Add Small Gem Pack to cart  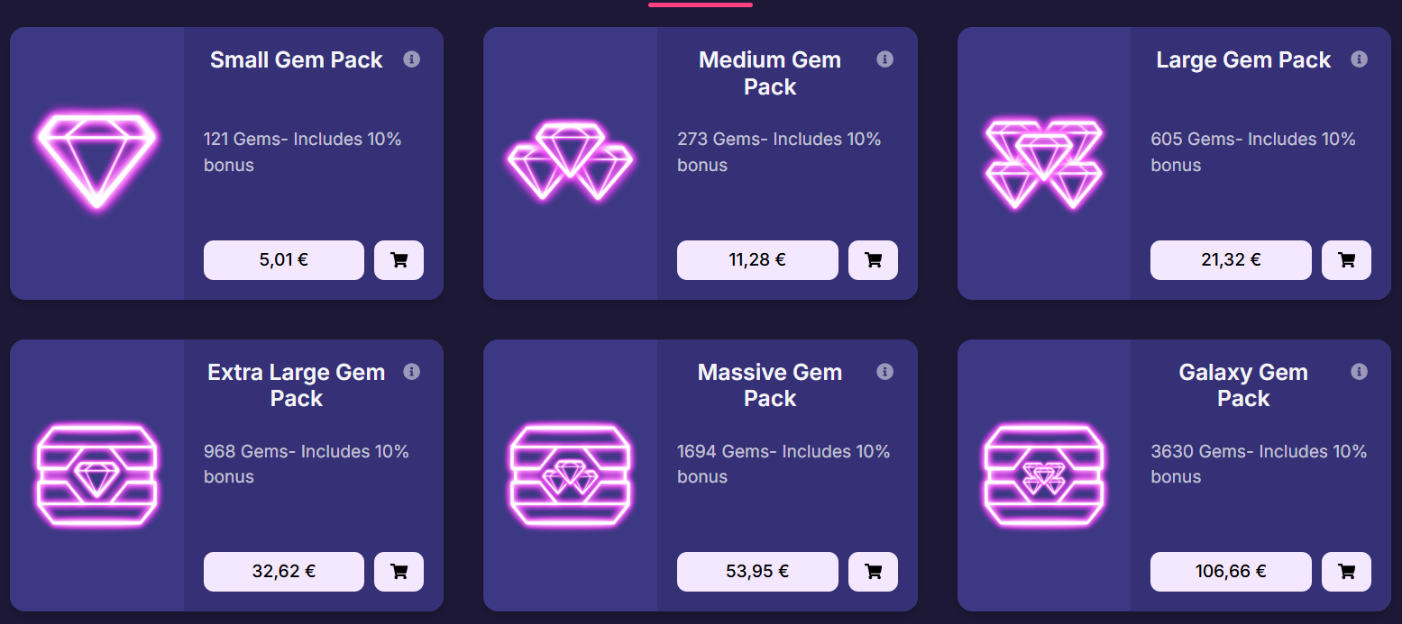pos(399,260)
